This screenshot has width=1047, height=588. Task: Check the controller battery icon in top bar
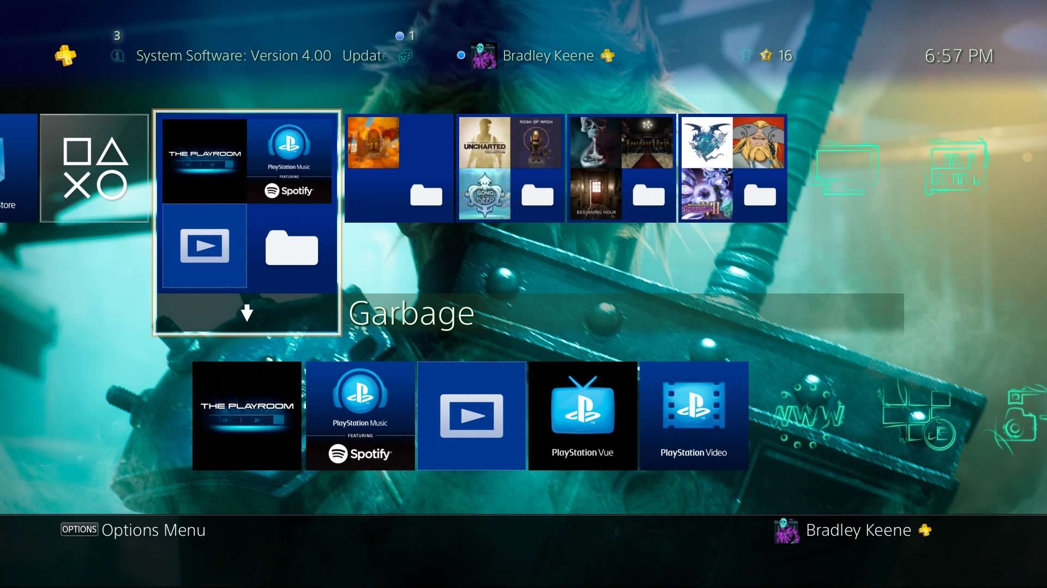(x=745, y=55)
